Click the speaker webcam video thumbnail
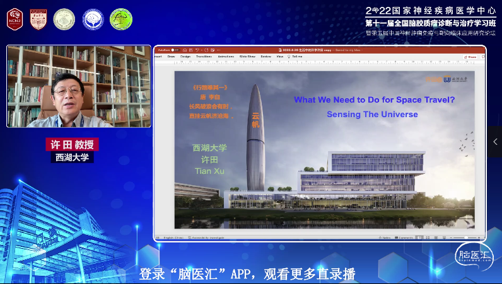The width and height of the screenshot is (502, 284). (x=79, y=86)
